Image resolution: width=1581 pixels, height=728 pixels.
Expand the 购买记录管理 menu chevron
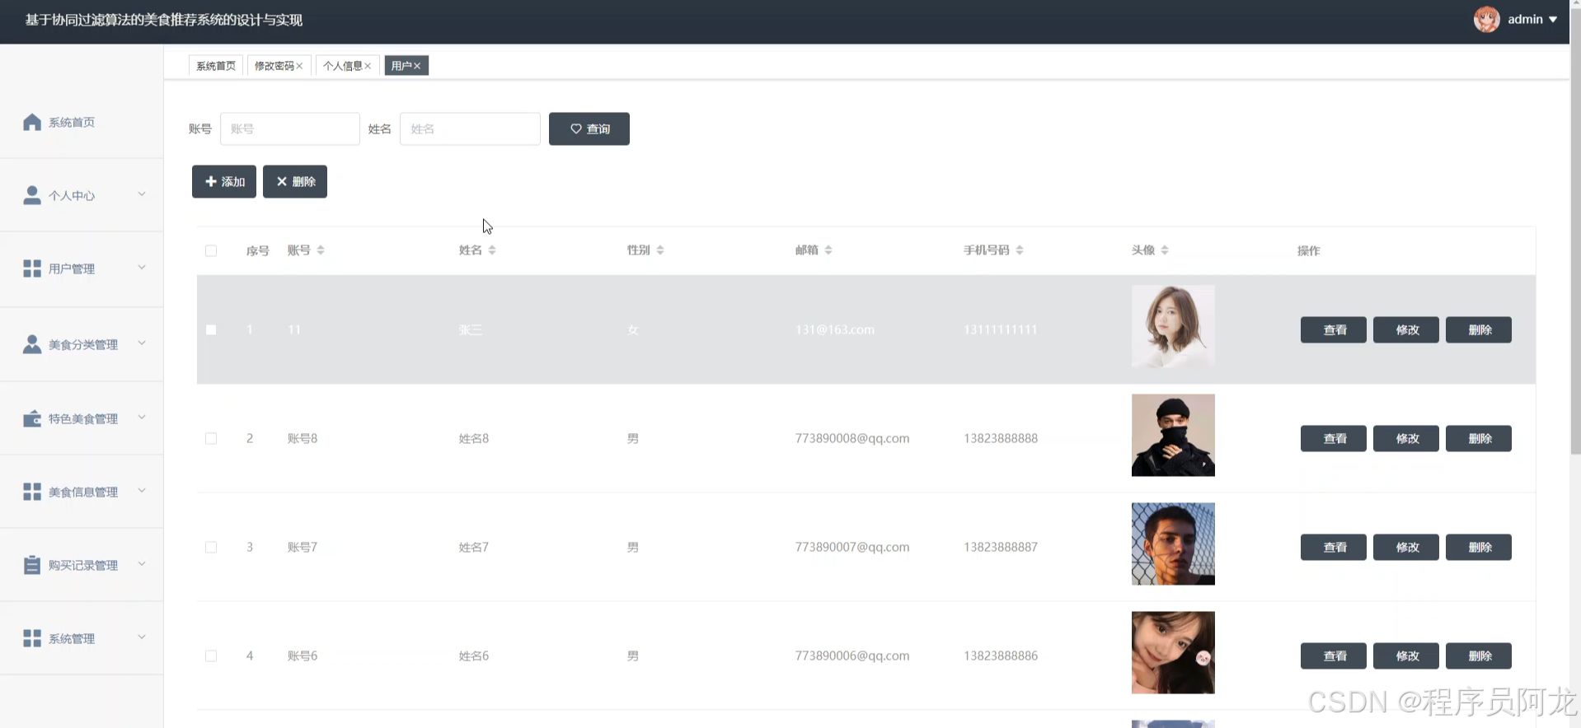pyautogui.click(x=142, y=564)
